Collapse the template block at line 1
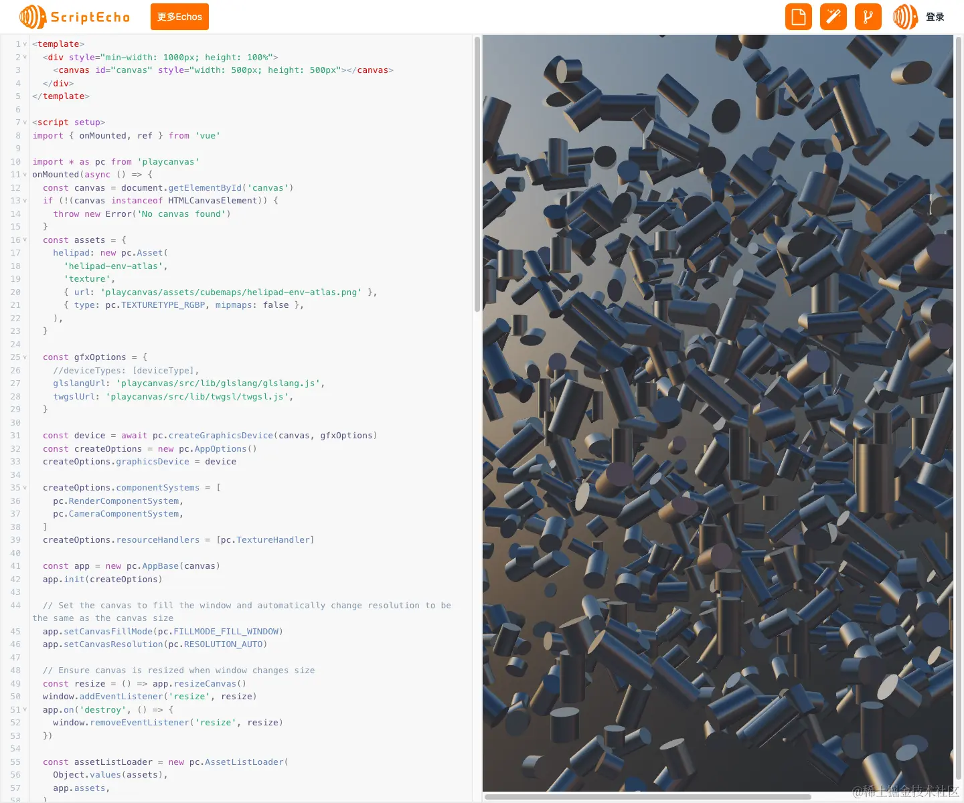The width and height of the screenshot is (964, 803). (25, 44)
